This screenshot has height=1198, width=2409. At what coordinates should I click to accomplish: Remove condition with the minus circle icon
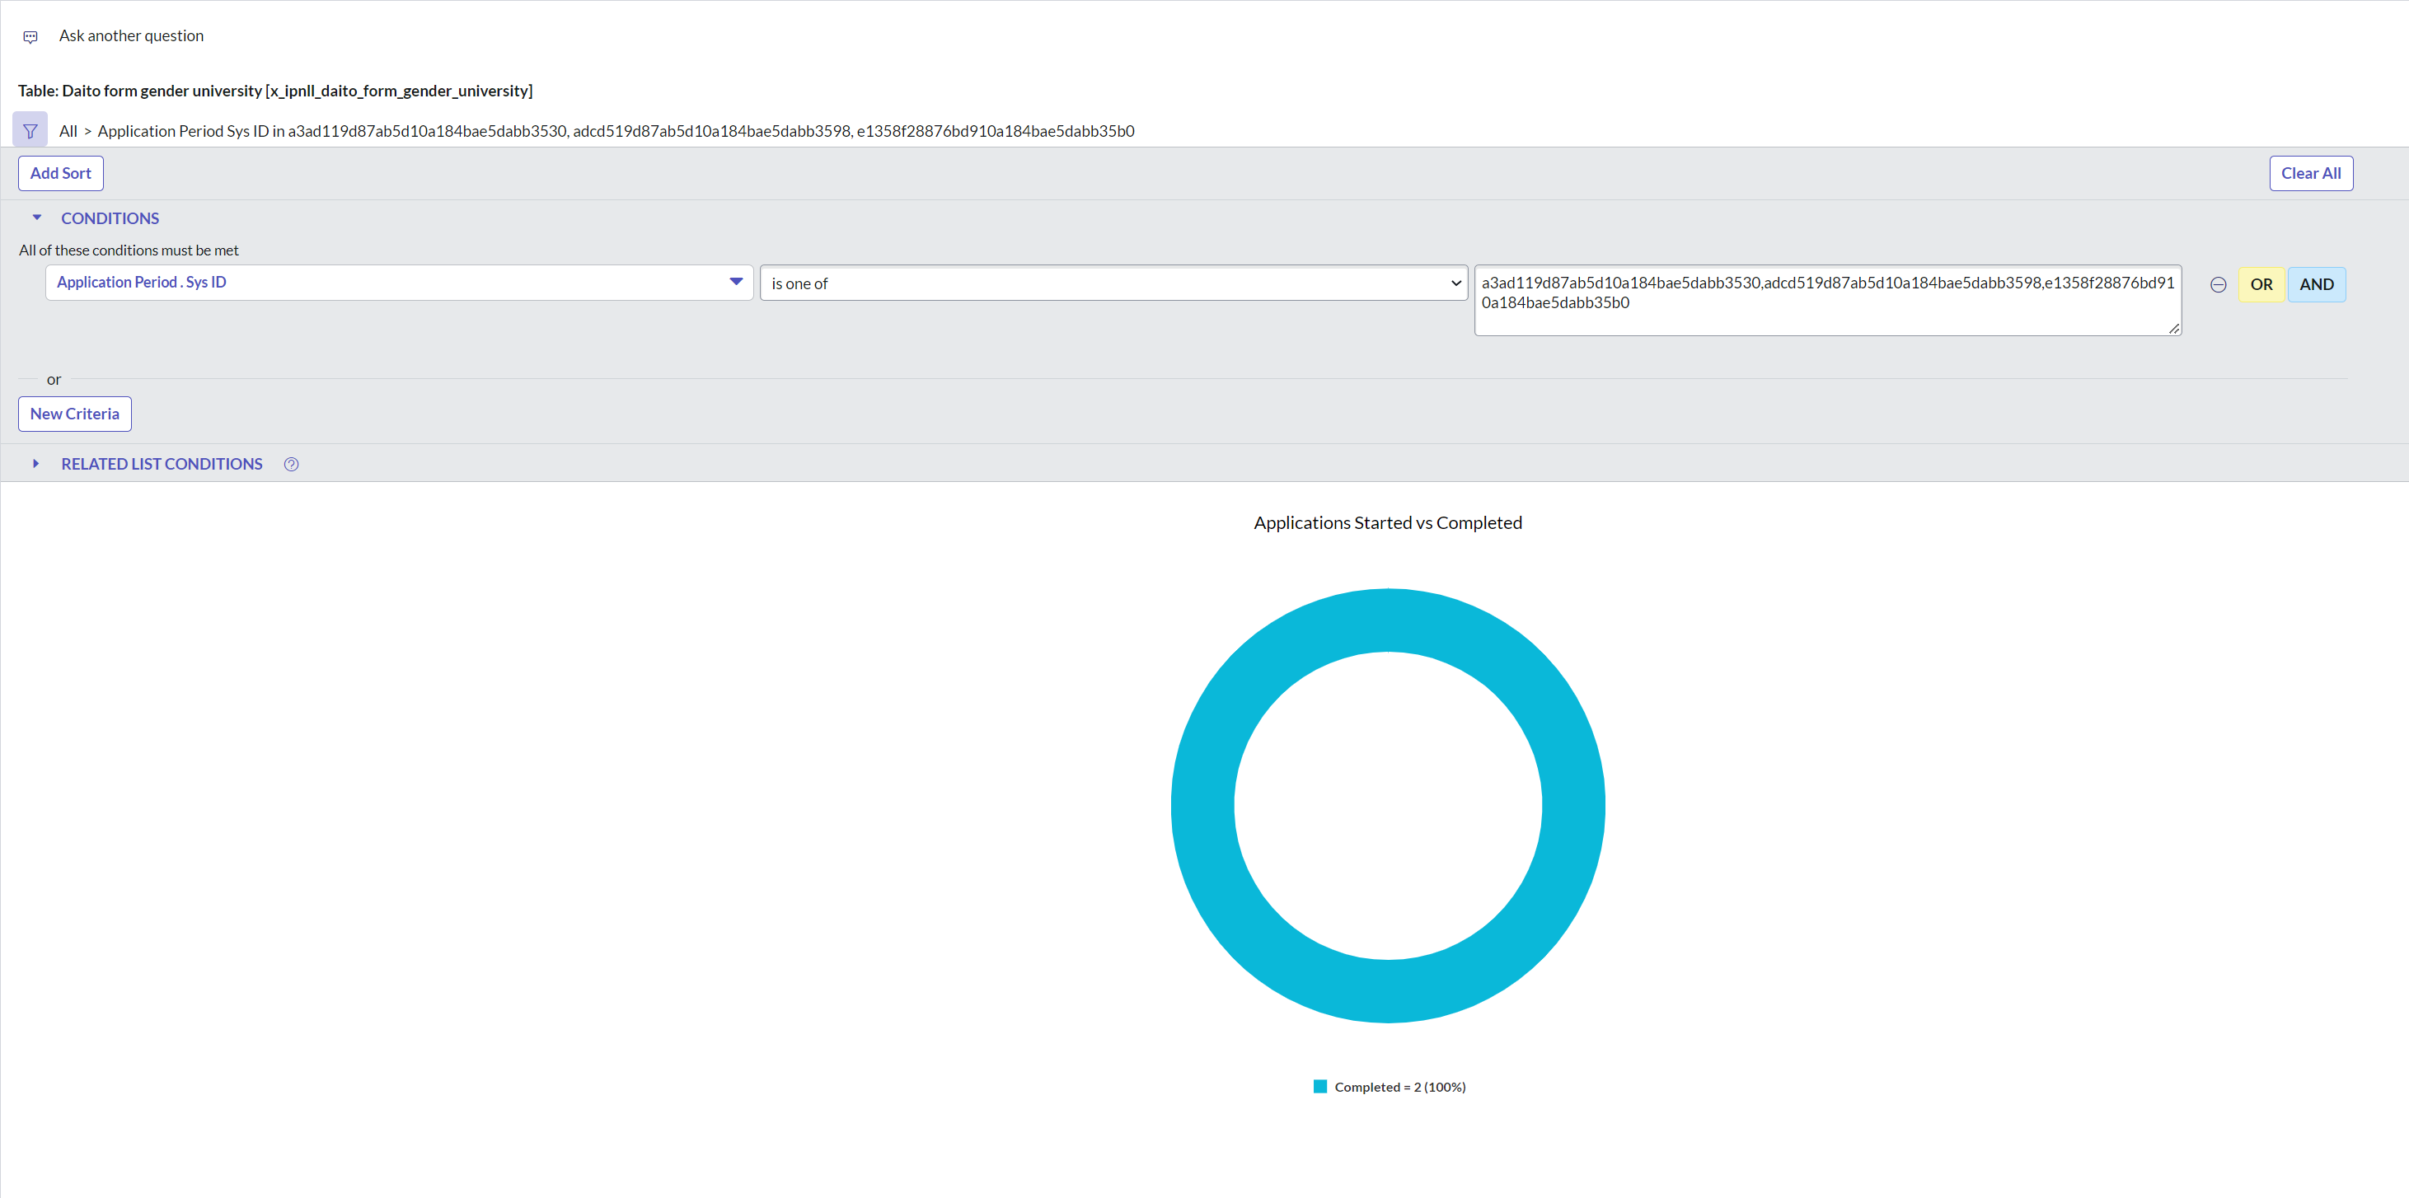(x=2217, y=284)
